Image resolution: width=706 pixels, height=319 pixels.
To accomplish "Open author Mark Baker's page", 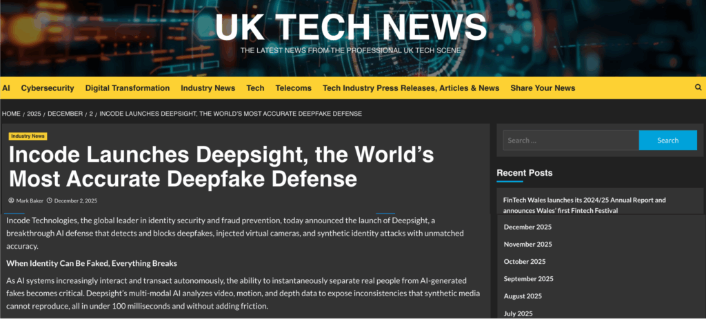I will pos(30,200).
